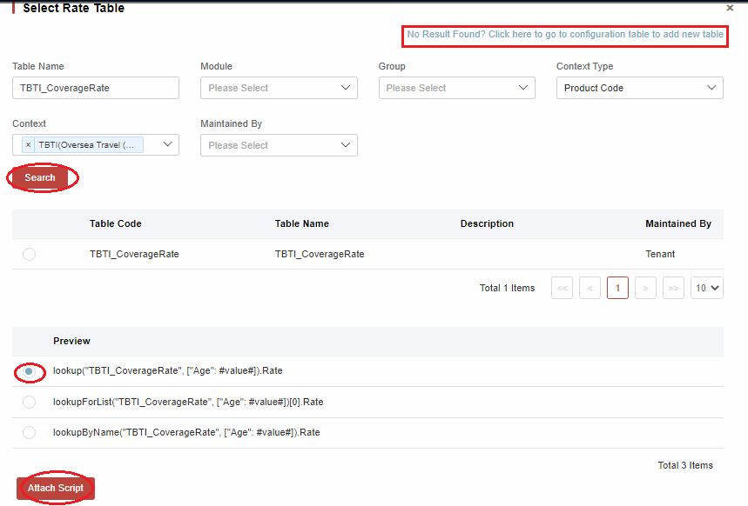The width and height of the screenshot is (748, 506).
Task: Click the Total 3 Items text
Action: (685, 465)
